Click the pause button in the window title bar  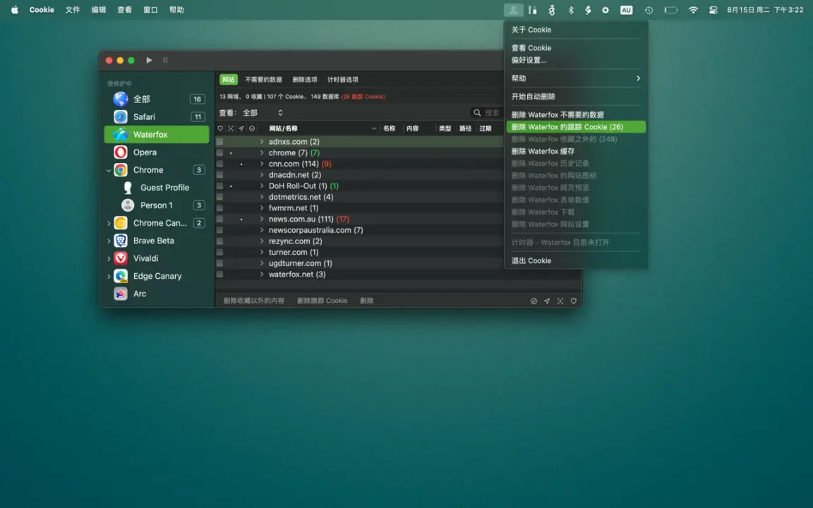pyautogui.click(x=165, y=60)
